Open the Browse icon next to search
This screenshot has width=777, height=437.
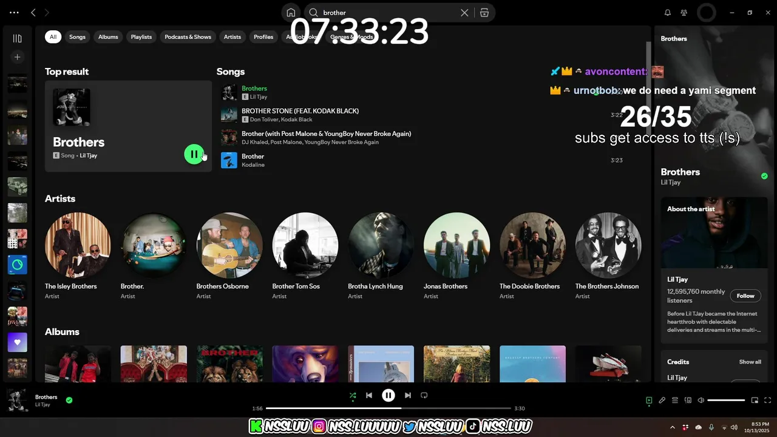tap(484, 13)
